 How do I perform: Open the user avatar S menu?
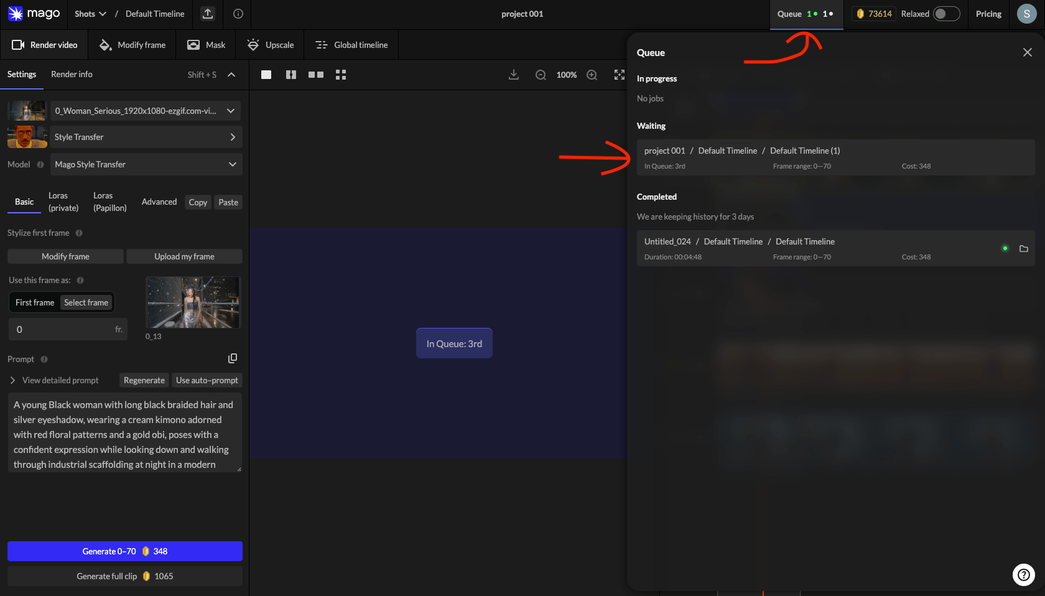click(x=1026, y=14)
